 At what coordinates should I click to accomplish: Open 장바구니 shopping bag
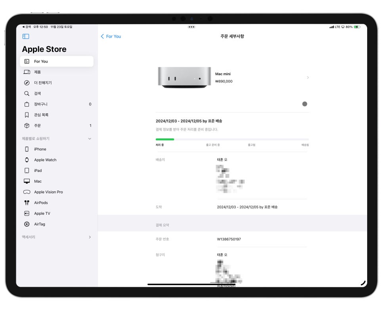57,104
